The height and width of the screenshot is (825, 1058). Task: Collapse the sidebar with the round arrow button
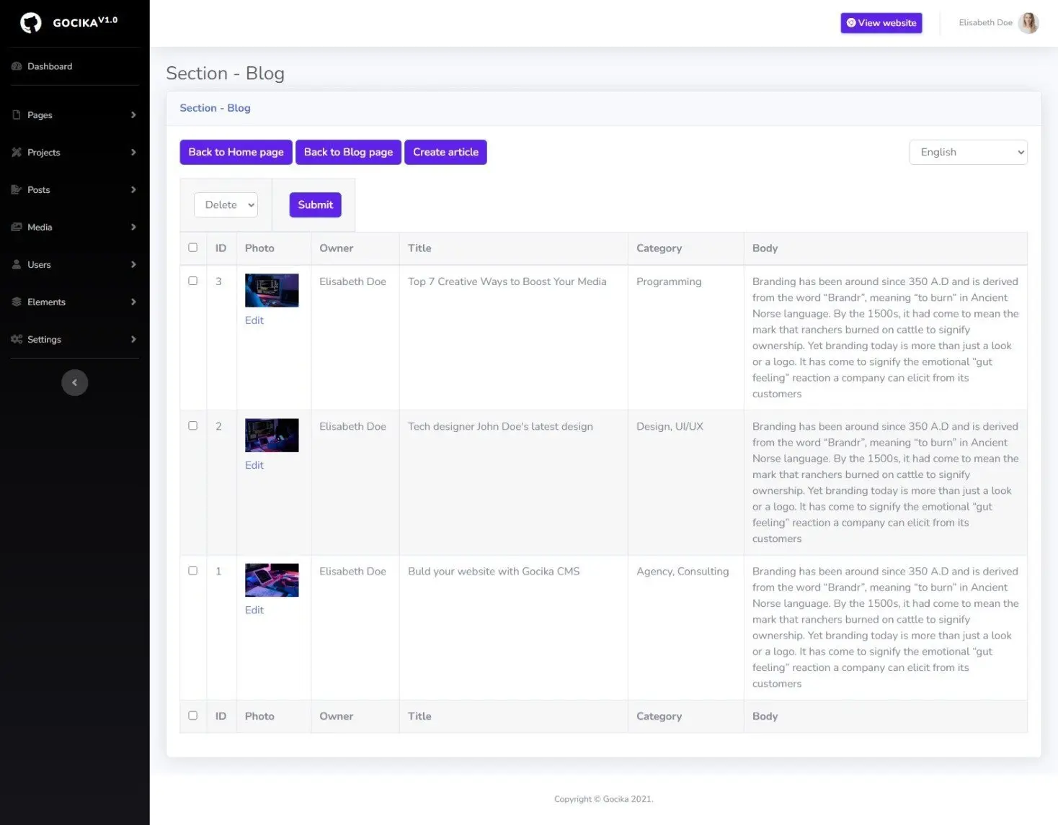(75, 383)
